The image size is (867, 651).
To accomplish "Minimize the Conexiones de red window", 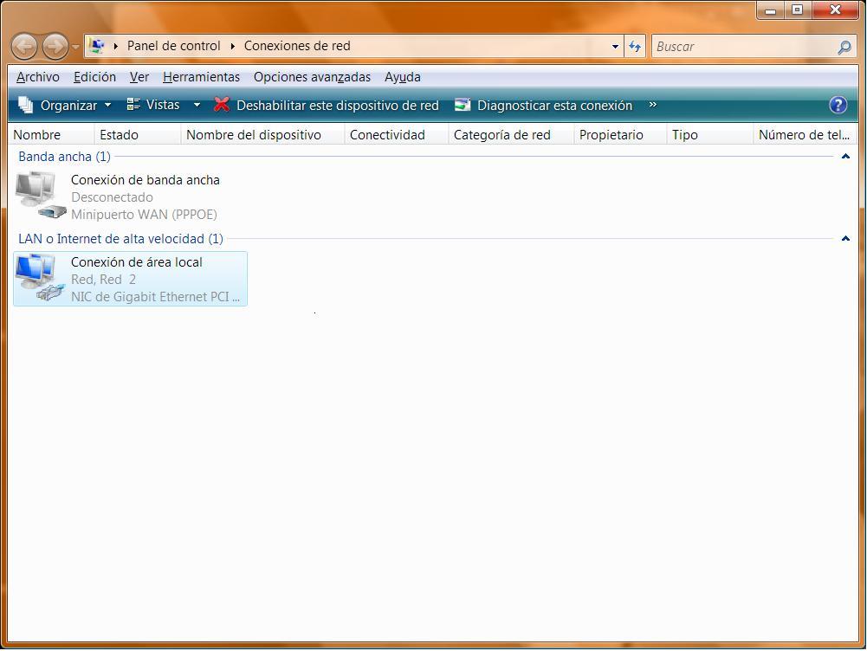I will [770, 10].
